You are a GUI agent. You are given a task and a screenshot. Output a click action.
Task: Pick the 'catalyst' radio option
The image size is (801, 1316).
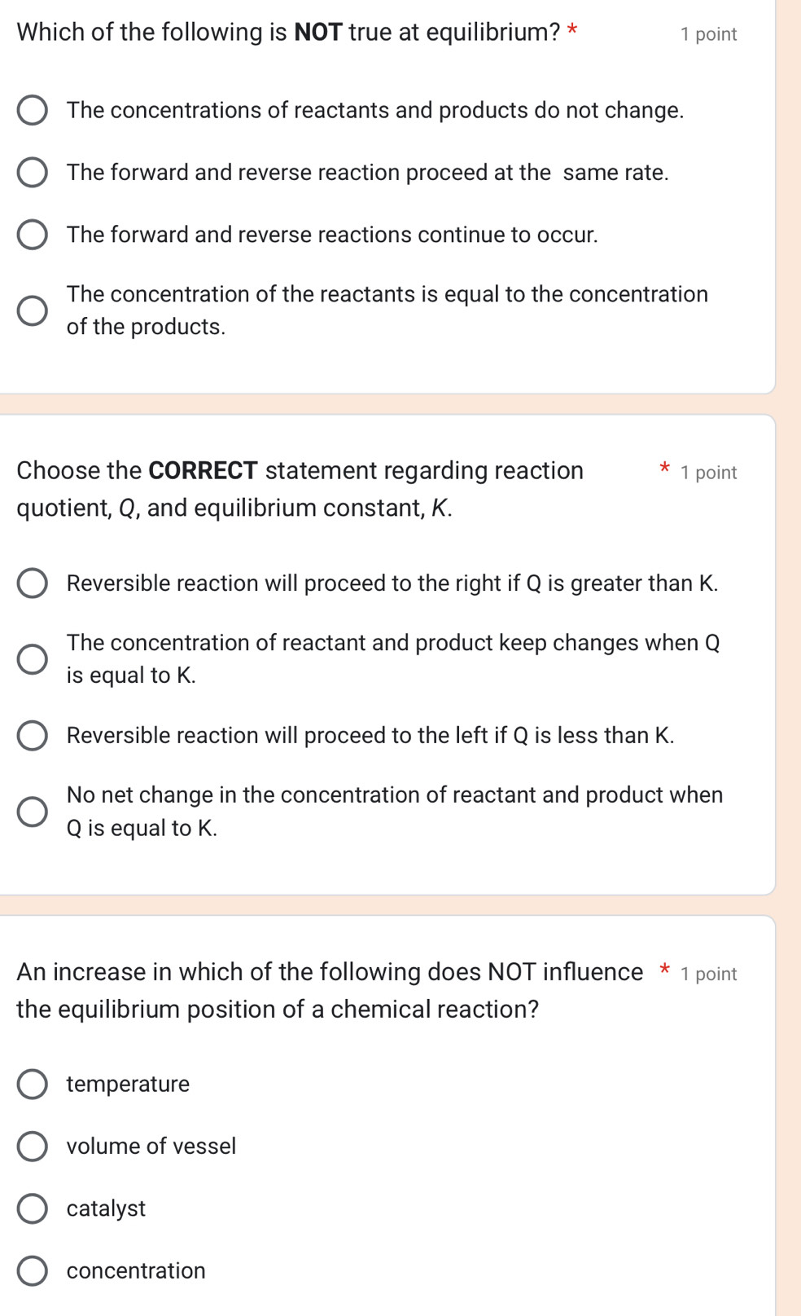(x=33, y=1208)
